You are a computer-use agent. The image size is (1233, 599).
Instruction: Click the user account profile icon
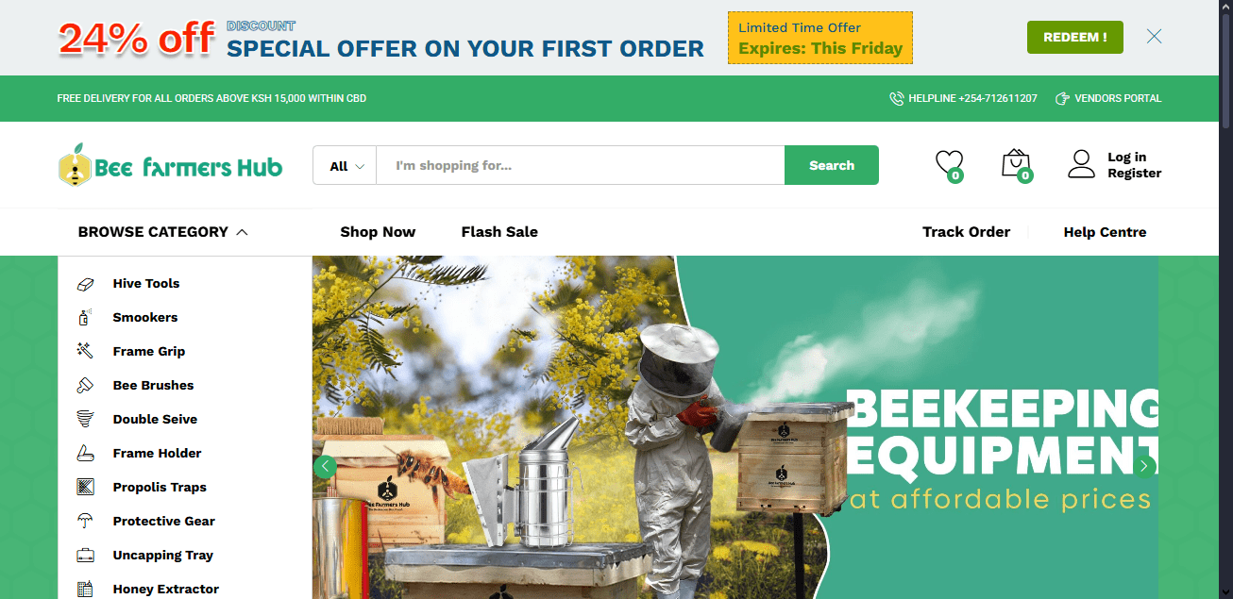pyautogui.click(x=1081, y=164)
